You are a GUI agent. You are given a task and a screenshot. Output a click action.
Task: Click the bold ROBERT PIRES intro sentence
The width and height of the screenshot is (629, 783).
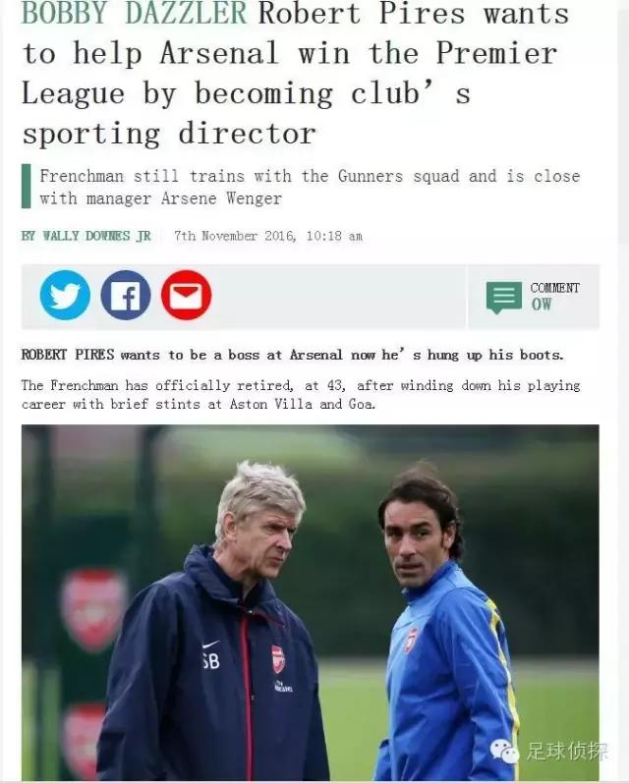coord(293,355)
